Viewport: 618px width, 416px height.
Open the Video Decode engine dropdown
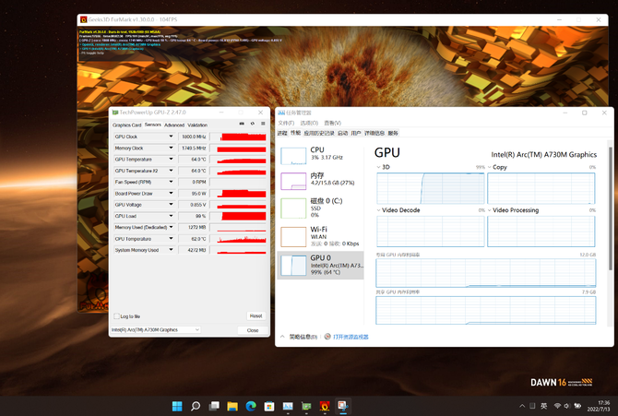[x=379, y=210]
